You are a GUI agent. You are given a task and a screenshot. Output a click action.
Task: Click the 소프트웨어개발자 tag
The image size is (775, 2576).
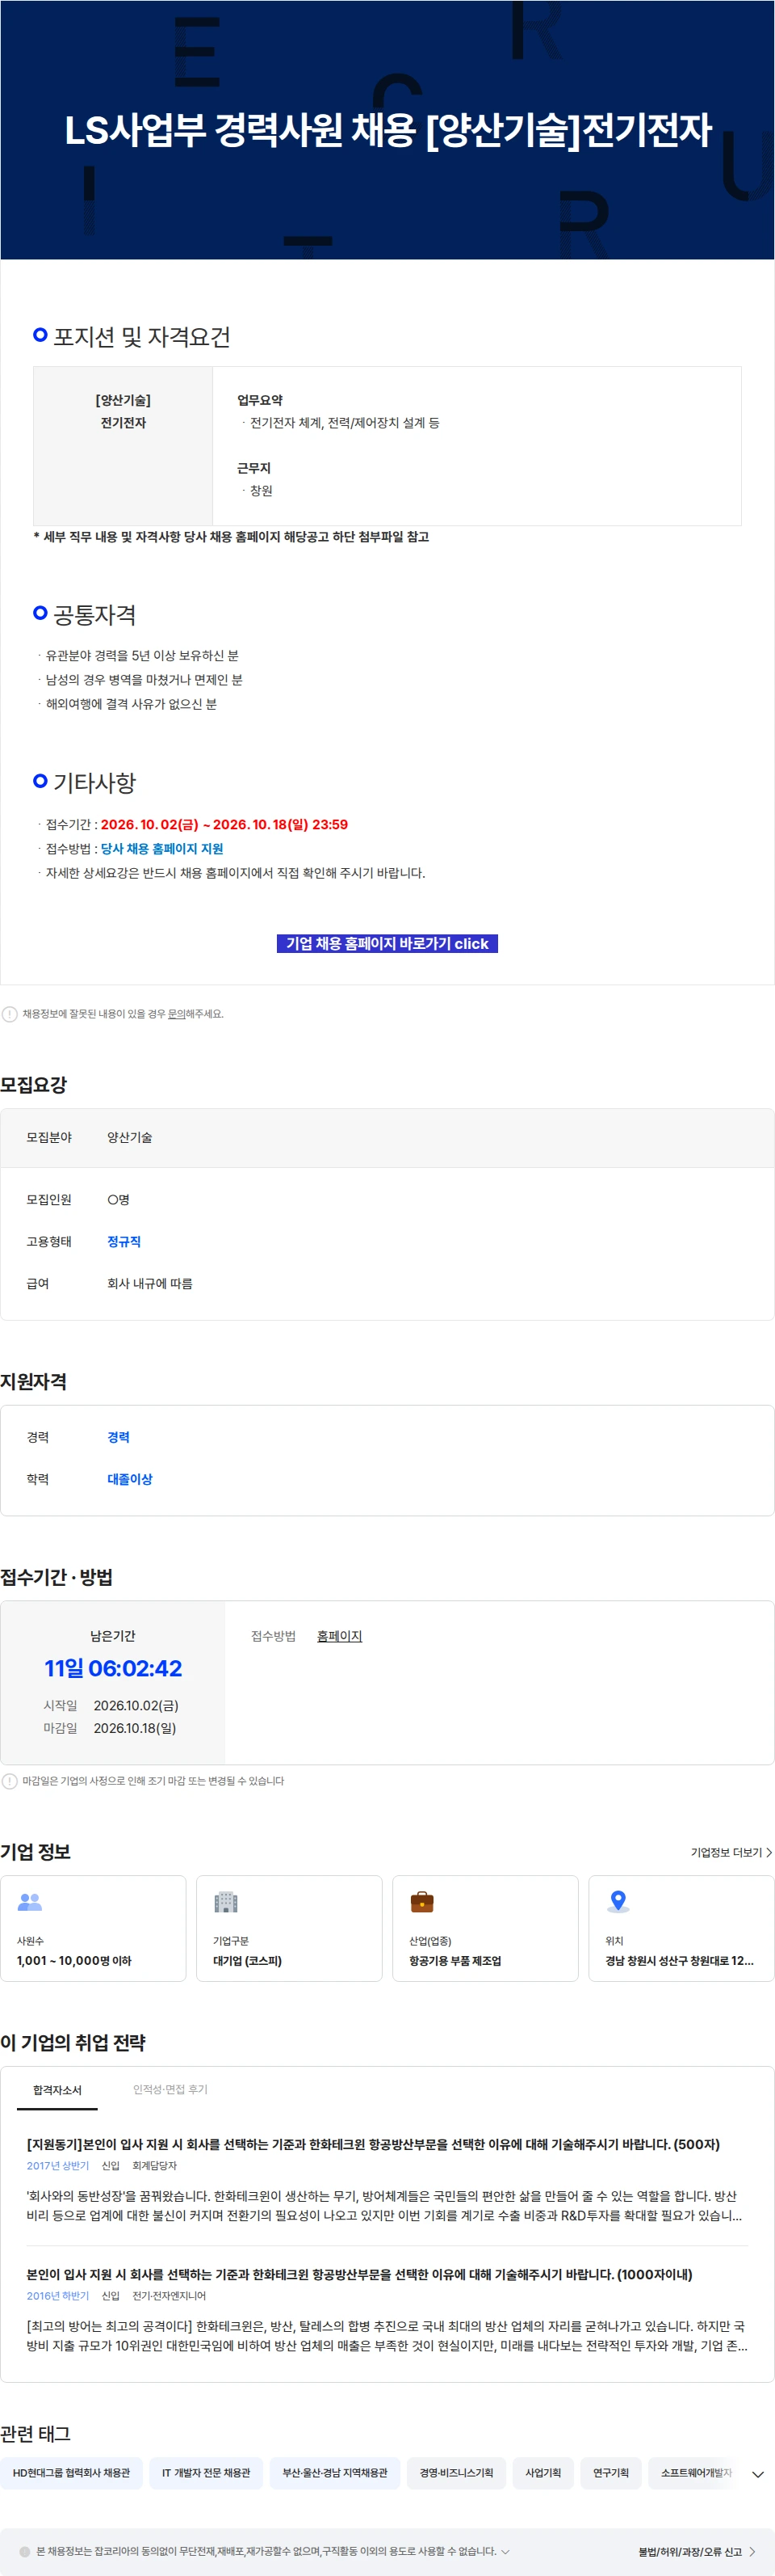pyautogui.click(x=696, y=2473)
